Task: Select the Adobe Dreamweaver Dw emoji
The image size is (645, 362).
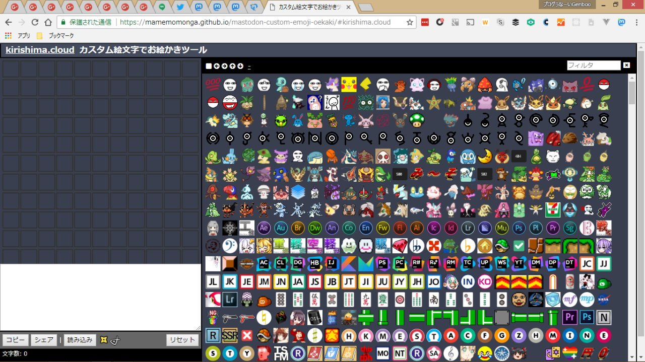Action: click(x=315, y=228)
